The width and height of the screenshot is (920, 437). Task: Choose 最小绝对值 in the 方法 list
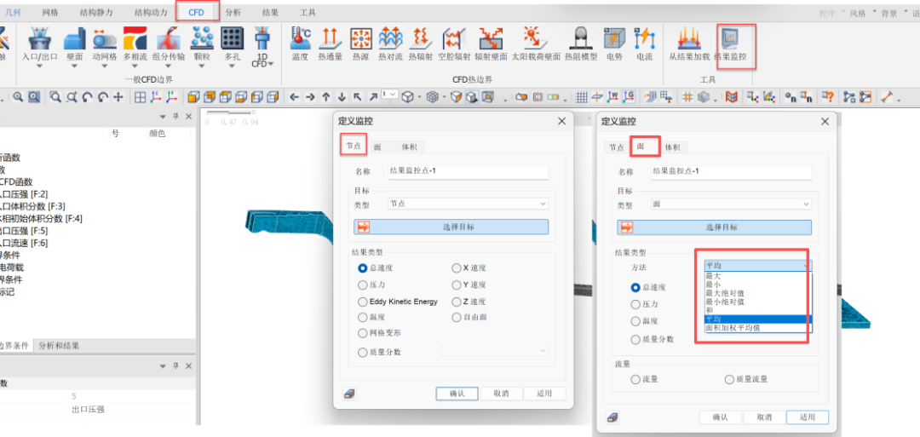coord(758,302)
